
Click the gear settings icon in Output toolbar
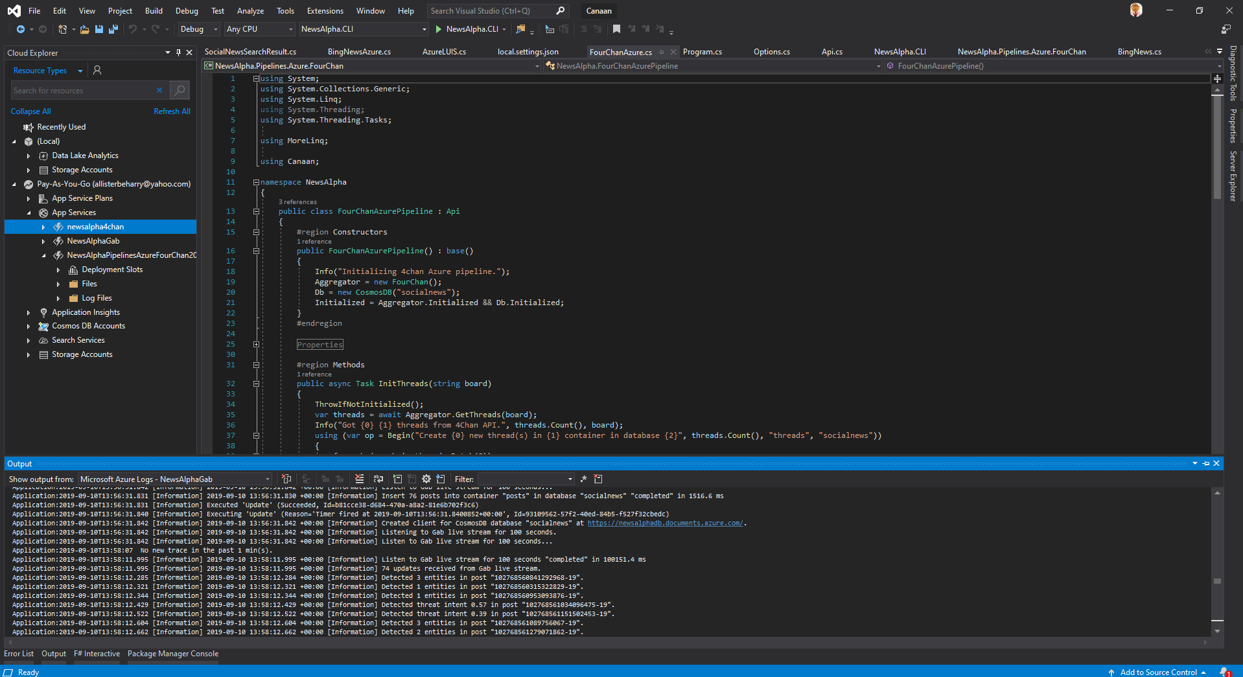click(426, 479)
